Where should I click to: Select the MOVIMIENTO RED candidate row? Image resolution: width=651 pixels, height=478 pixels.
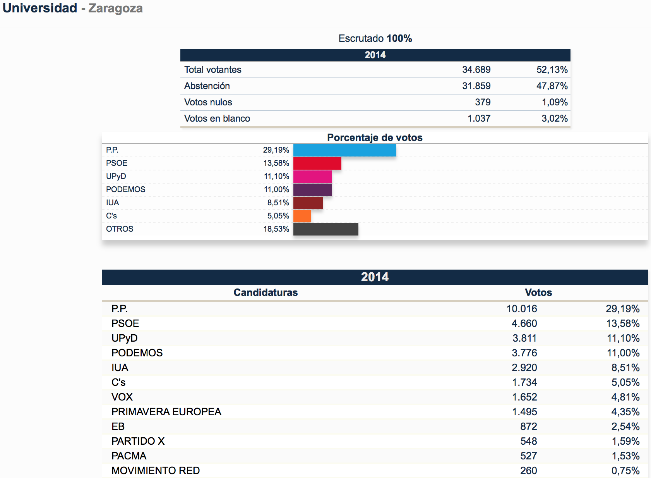coord(375,471)
